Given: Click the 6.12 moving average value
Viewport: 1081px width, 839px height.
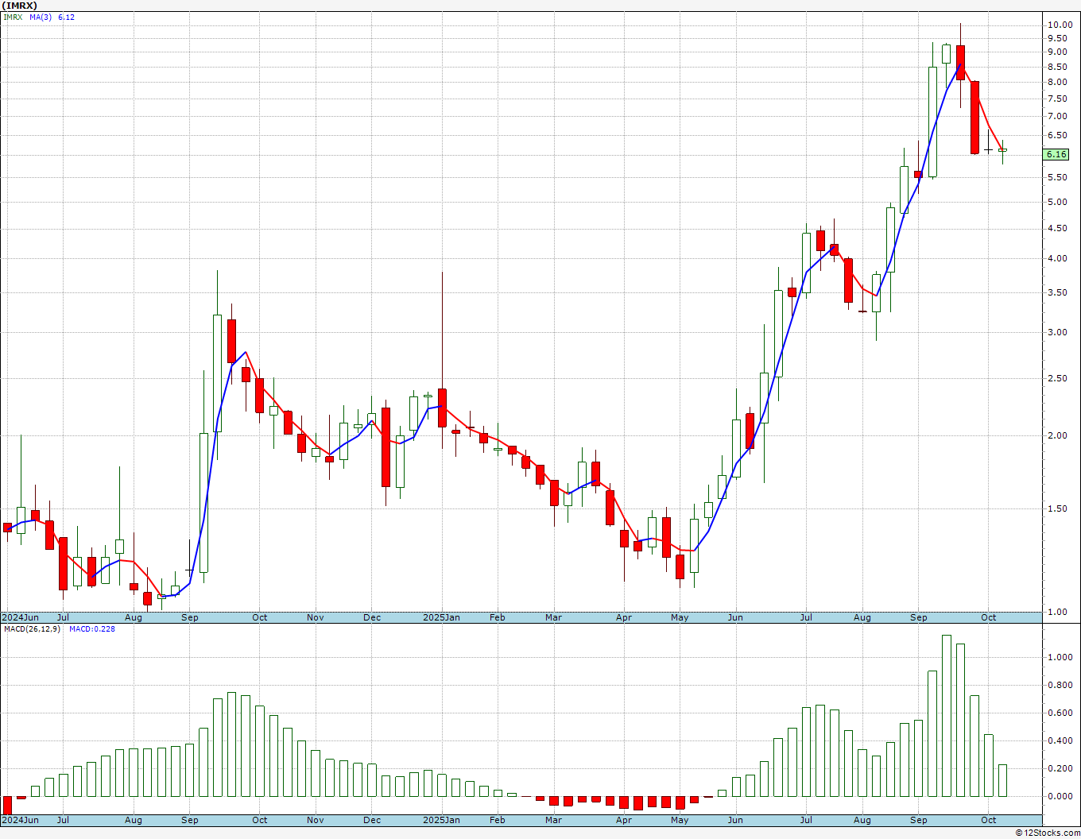Looking at the screenshot, I should coord(67,17).
